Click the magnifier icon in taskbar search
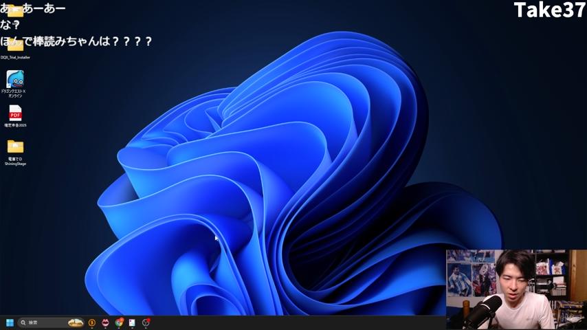This screenshot has width=587, height=330. pos(23,322)
